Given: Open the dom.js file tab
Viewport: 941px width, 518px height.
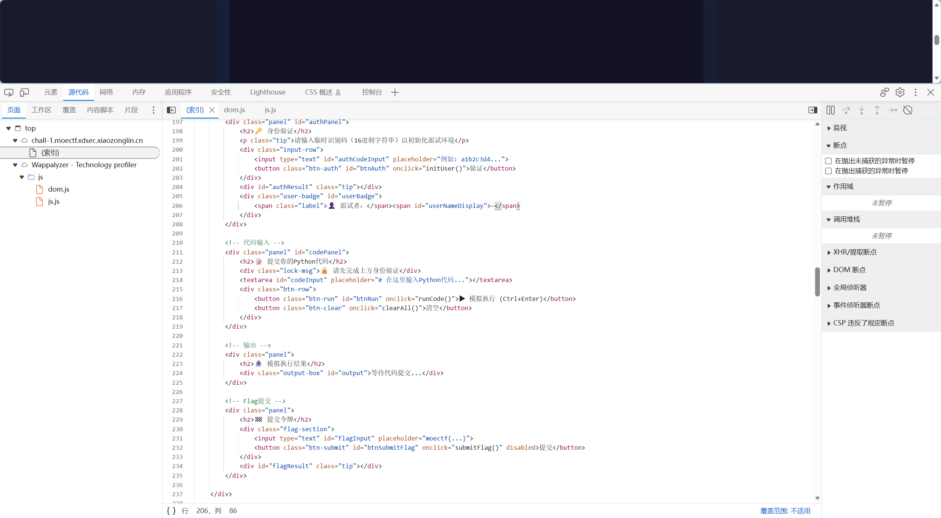Looking at the screenshot, I should (234, 110).
